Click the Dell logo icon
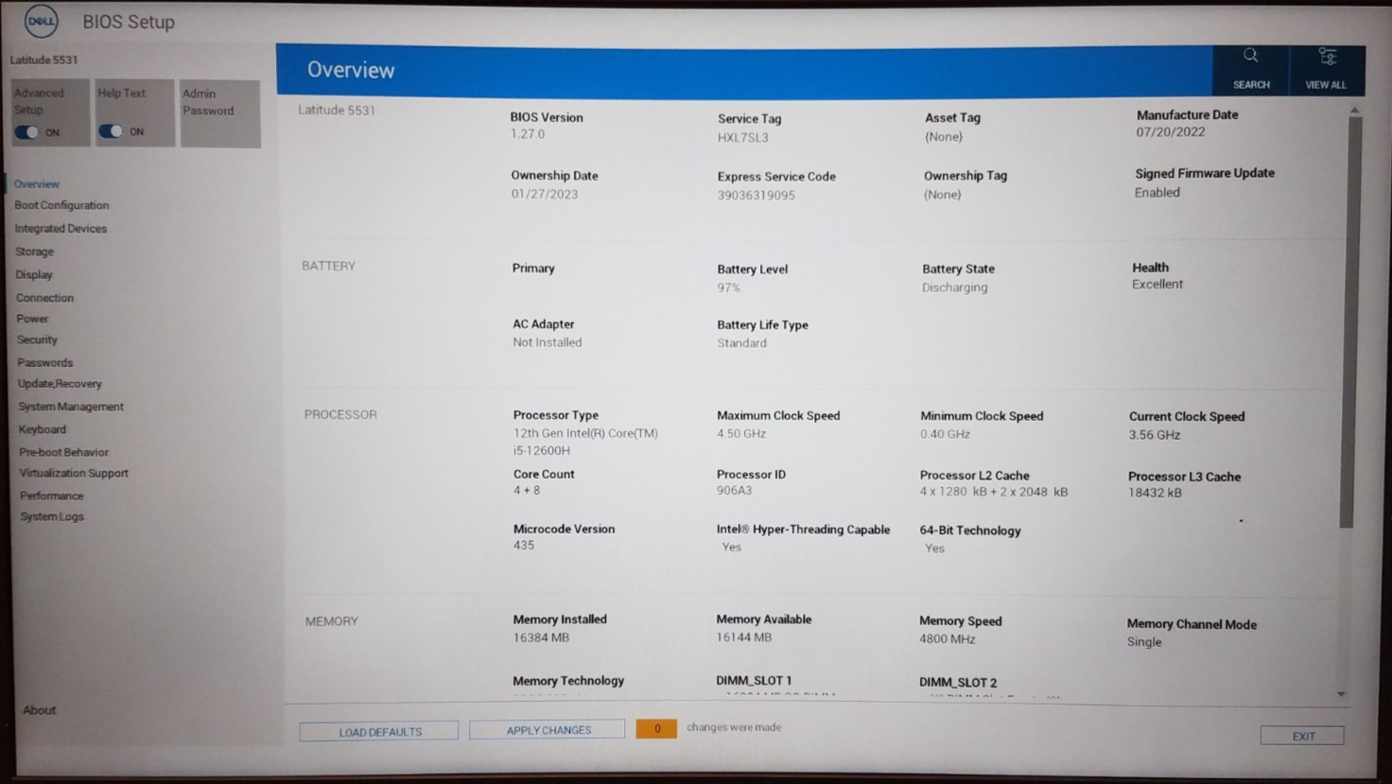The height and width of the screenshot is (784, 1392). pos(41,21)
